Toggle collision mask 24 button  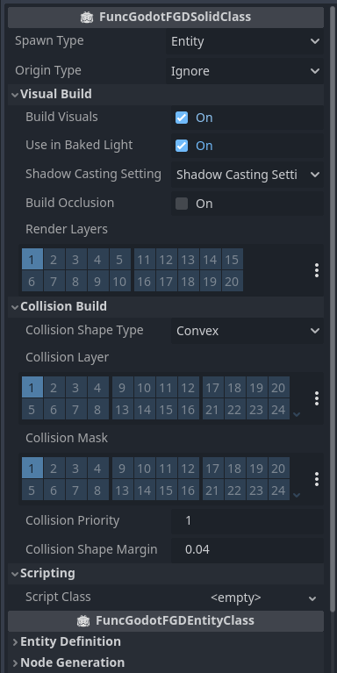point(278,490)
